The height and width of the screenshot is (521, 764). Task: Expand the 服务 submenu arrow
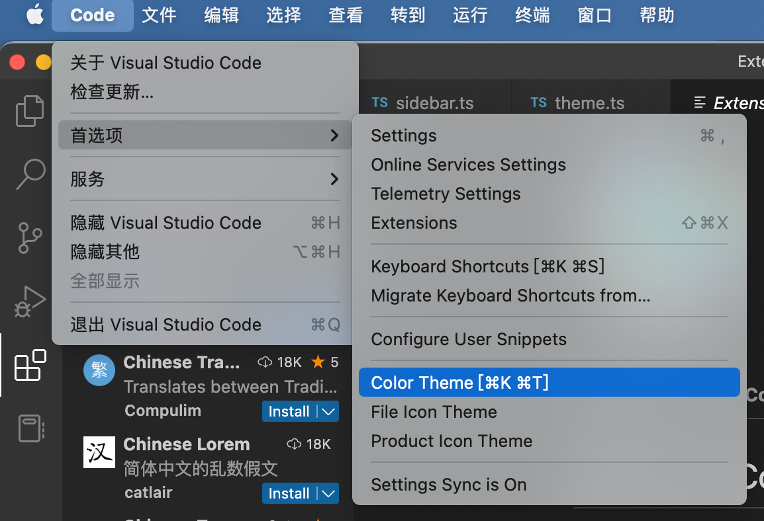[334, 179]
